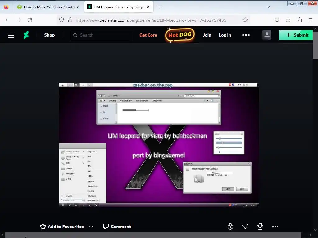Open the artwork more options dots

(275, 227)
